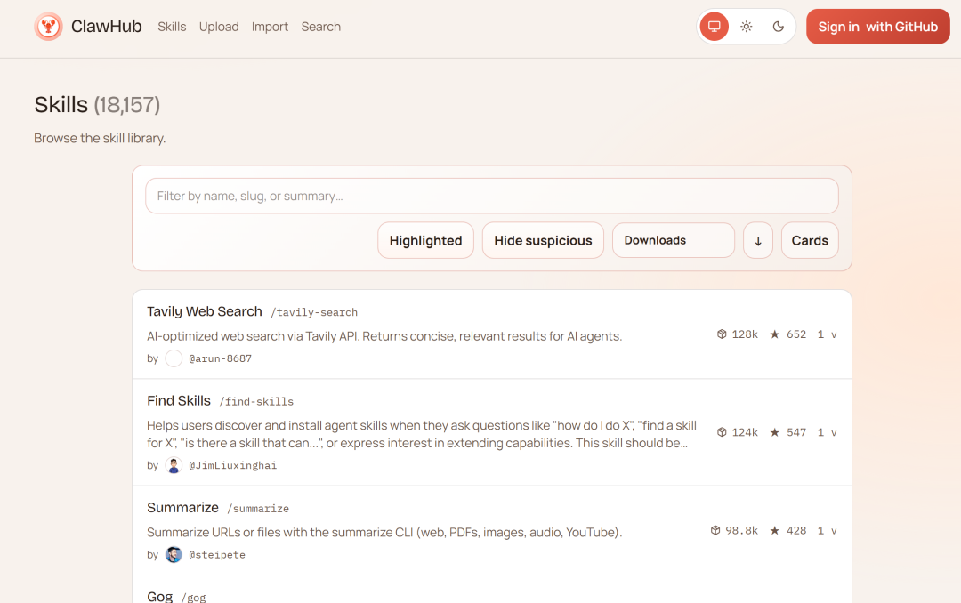Select the light theme sun icon
Viewport: 961px width, 603px height.
(x=747, y=27)
